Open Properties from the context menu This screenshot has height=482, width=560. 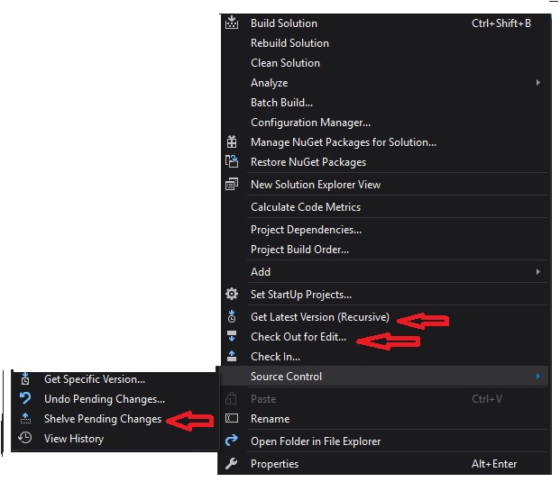[385, 463]
